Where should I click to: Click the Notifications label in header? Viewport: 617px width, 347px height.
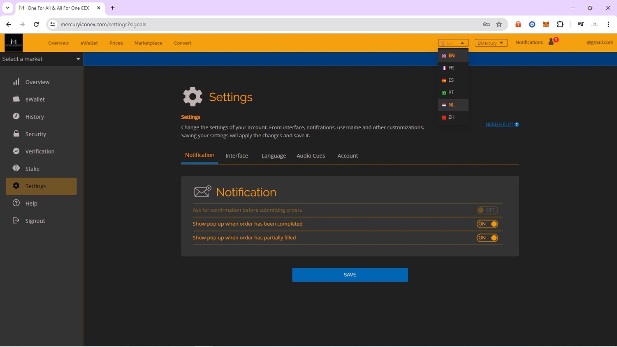point(529,42)
